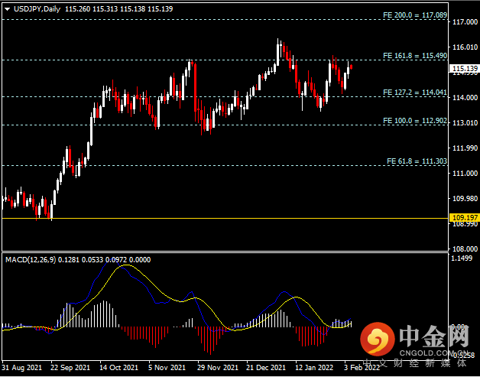Select the FE 127.2 = 114.041 label
Viewport: 480px width, 377px height.
(x=415, y=93)
